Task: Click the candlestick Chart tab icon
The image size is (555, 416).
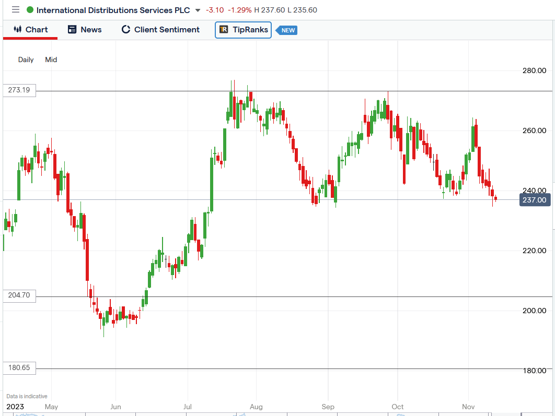Action: 17,29
